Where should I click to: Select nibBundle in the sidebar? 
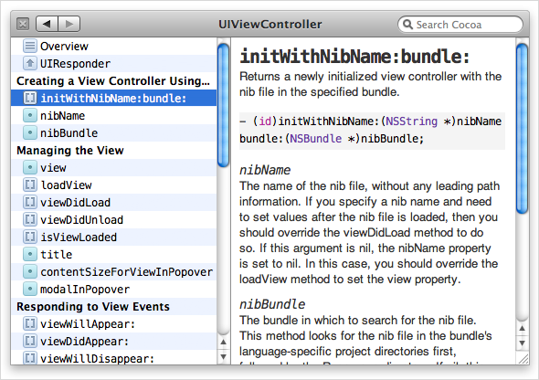click(114, 133)
